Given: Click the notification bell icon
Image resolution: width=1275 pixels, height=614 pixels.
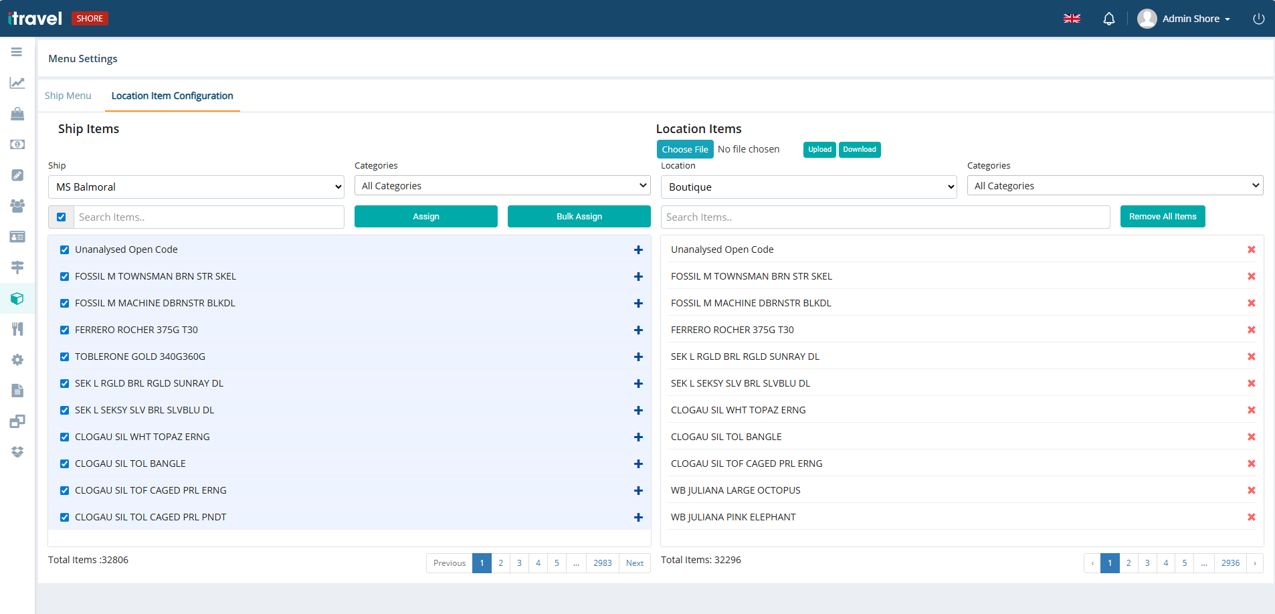Looking at the screenshot, I should pyautogui.click(x=1108, y=18).
